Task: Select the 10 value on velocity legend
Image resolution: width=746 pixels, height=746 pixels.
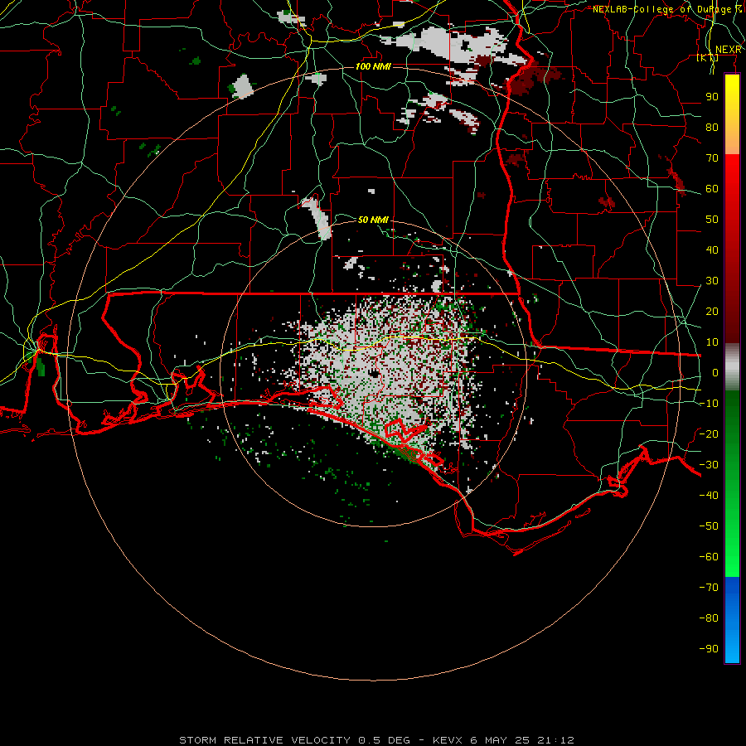Action: (712, 342)
